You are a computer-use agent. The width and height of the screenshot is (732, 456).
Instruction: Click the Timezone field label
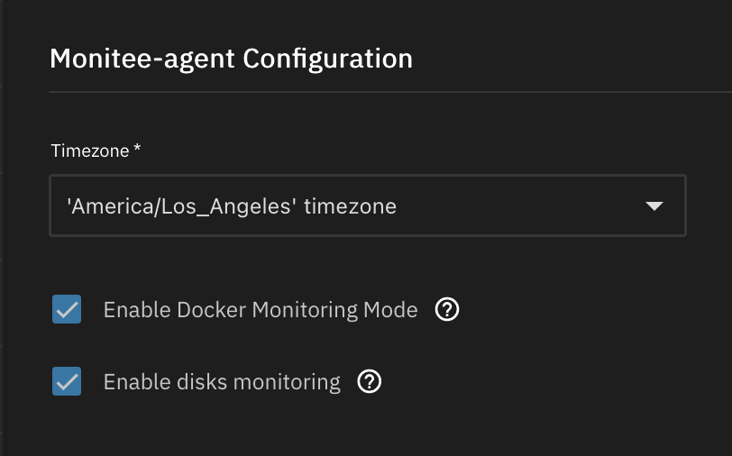(x=89, y=150)
